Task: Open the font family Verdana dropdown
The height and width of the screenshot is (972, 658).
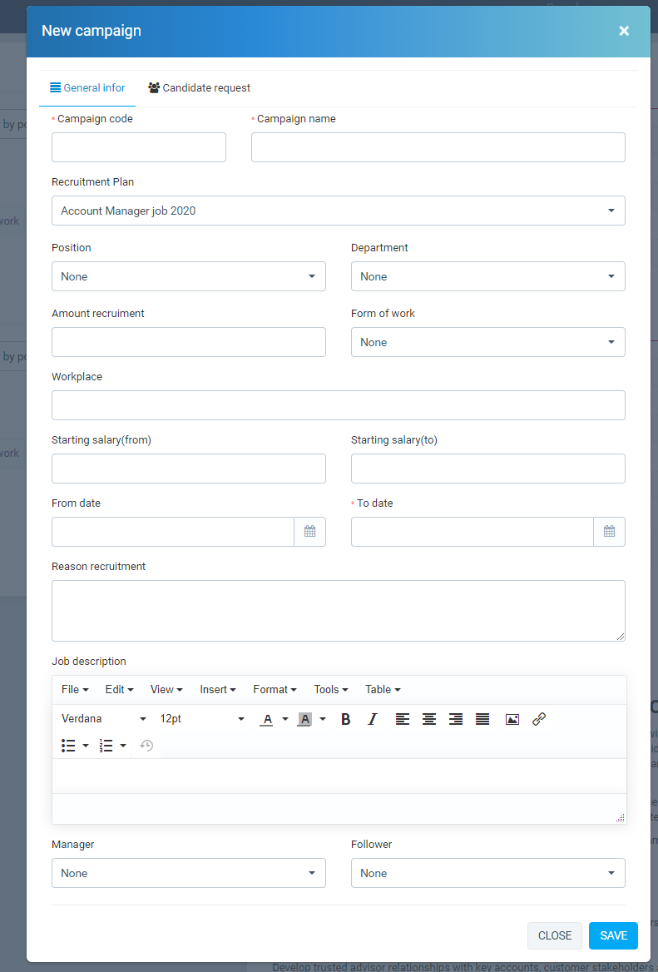Action: [x=104, y=719]
